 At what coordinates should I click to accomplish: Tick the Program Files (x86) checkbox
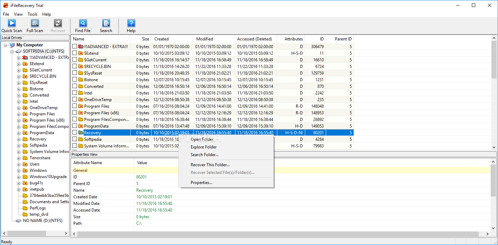pyautogui.click(x=74, y=113)
